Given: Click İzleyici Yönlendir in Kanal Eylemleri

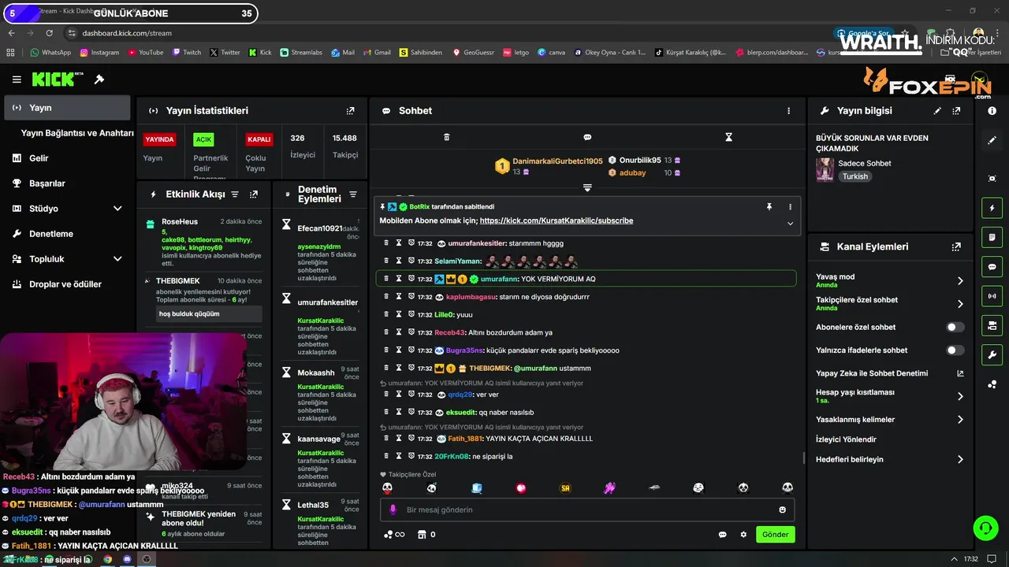Looking at the screenshot, I should (846, 439).
